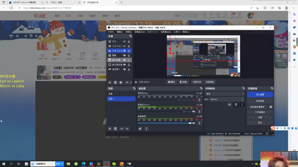Toggle lock on the 窗口采集 source
This screenshot has width=298, height=167.
click(129, 60)
